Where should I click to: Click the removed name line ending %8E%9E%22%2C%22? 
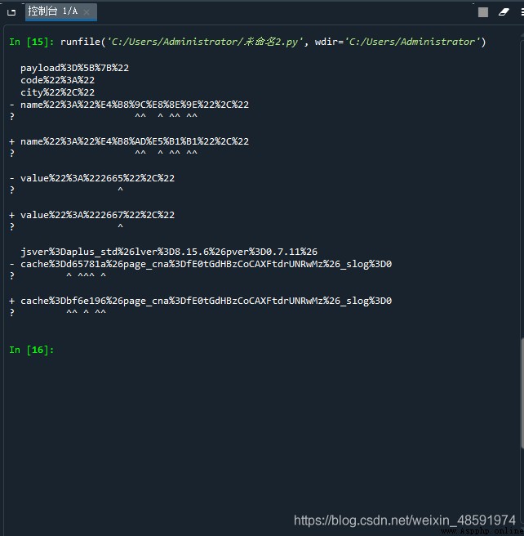129,105
